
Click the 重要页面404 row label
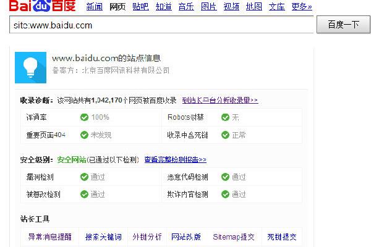[x=46, y=135]
